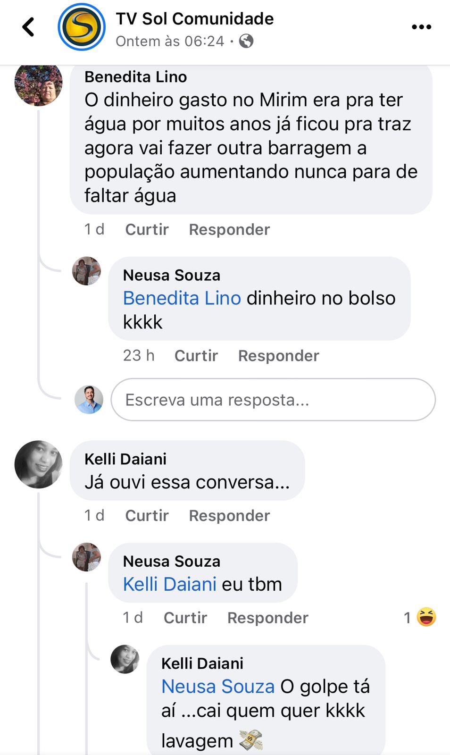Reply to Neusa's 'dinheiro no bolso' comment
The height and width of the screenshot is (755, 450).
pos(278,355)
